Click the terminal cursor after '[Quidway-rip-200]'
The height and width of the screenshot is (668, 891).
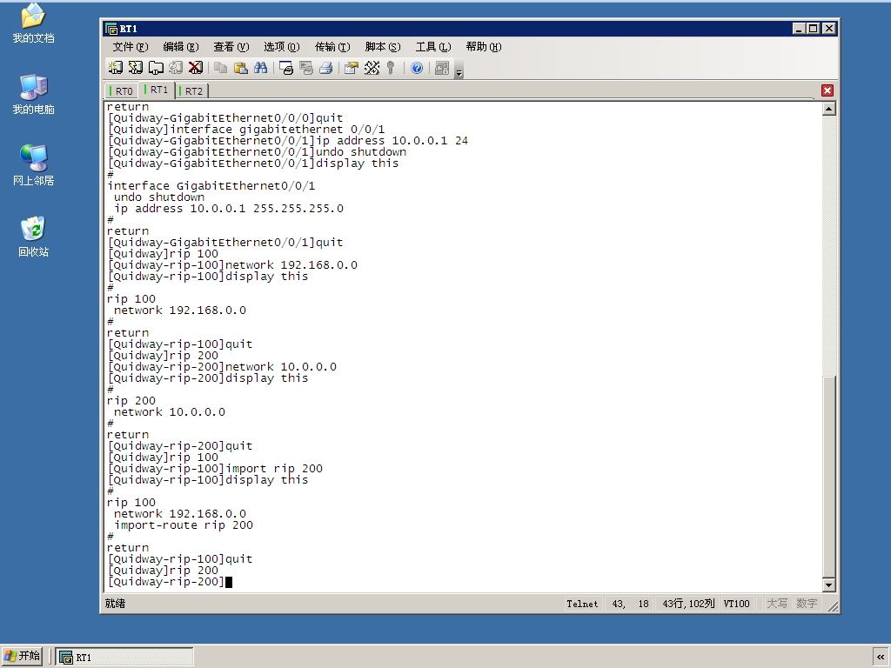[x=229, y=582]
